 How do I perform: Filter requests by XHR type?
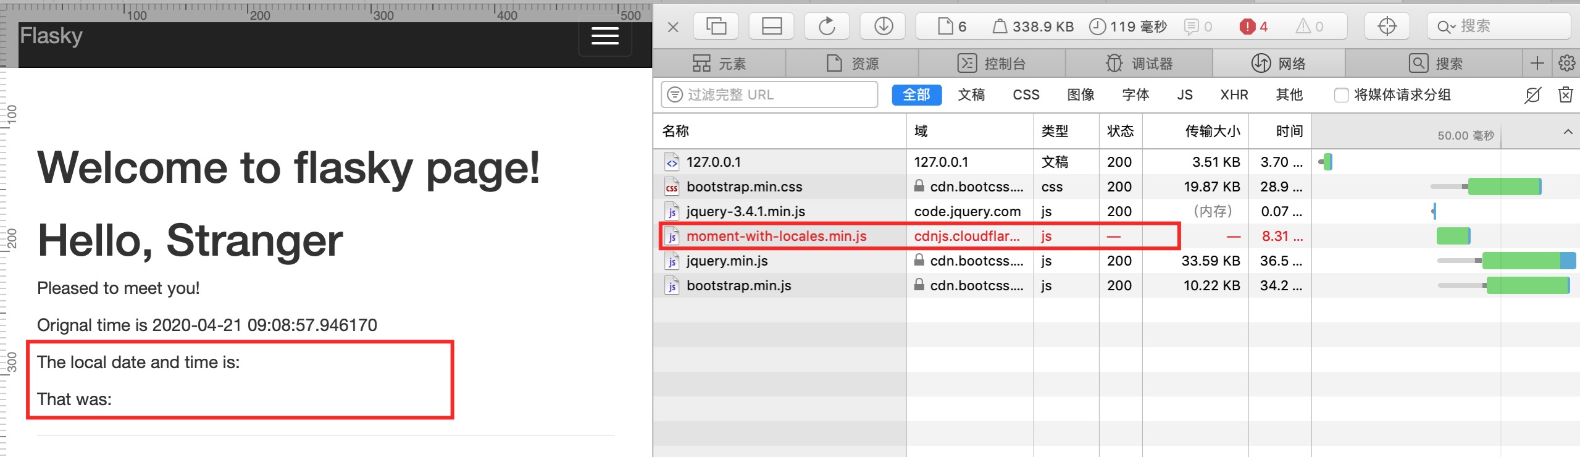[1234, 94]
